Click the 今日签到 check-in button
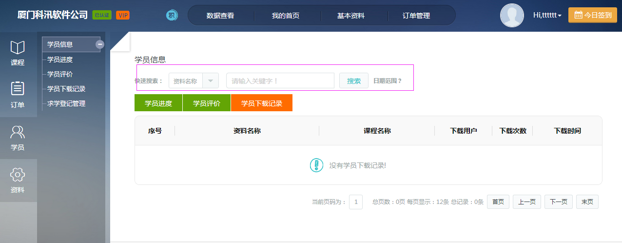Image resolution: width=622 pixels, height=243 pixels. tap(592, 15)
